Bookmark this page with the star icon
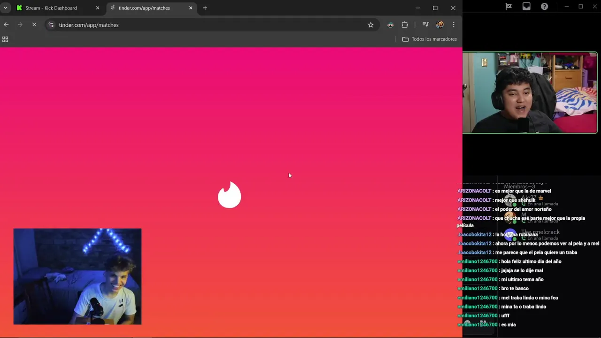The image size is (601, 338). pyautogui.click(x=370, y=25)
